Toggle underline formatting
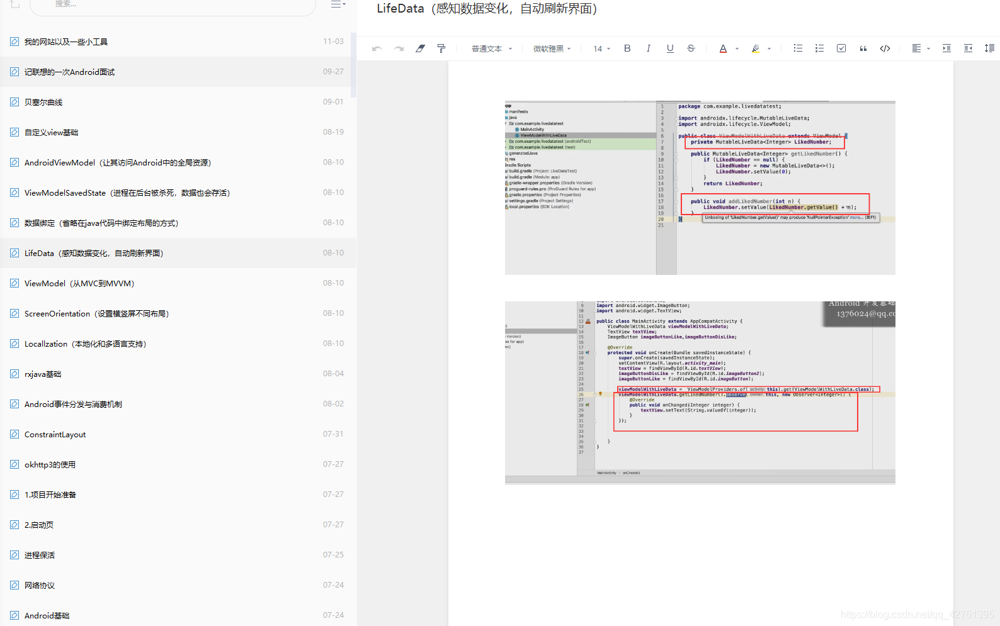The height and width of the screenshot is (626, 1000). pos(670,48)
